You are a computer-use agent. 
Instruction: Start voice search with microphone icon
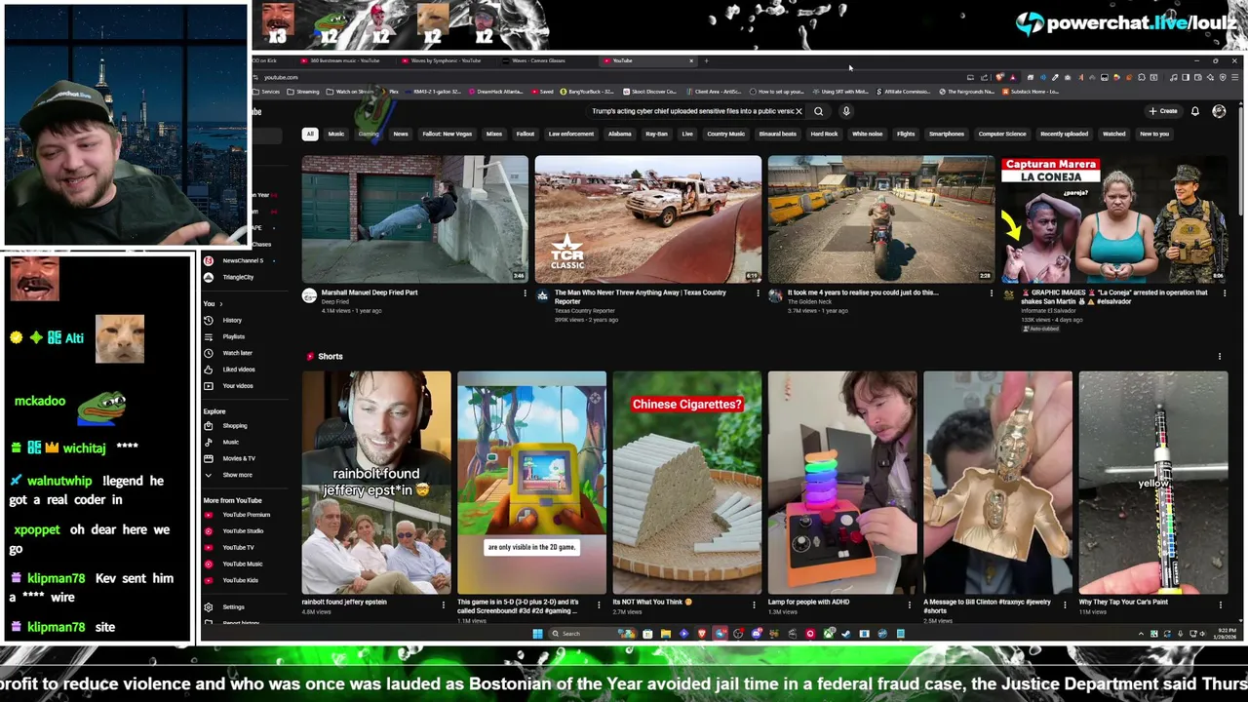(846, 111)
